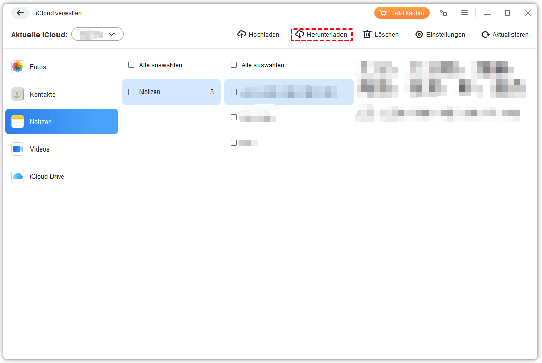
Task: Select the Fotos icon in sidebar
Action: tap(18, 67)
